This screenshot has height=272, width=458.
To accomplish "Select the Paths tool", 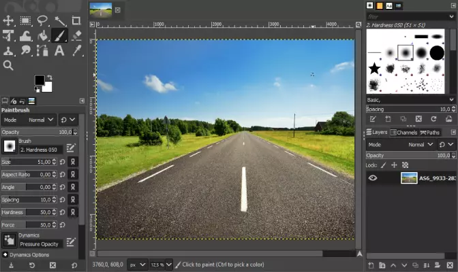I will pyautogui.click(x=42, y=51).
